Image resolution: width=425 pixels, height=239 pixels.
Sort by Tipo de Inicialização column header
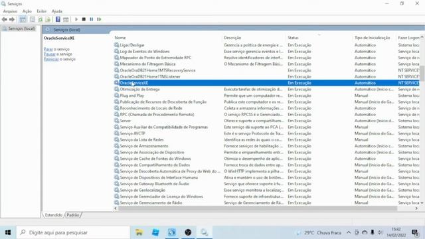pyautogui.click(x=372, y=38)
